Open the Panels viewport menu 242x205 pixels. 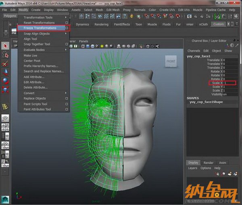(x=83, y=41)
